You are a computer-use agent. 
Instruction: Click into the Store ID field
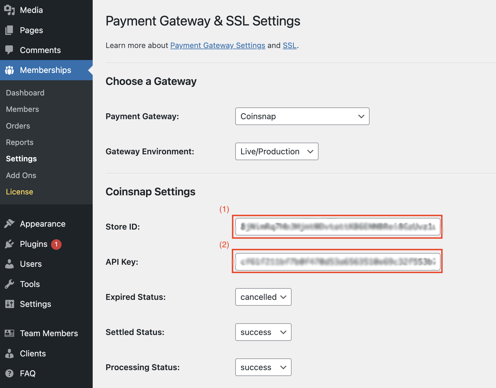tap(337, 227)
